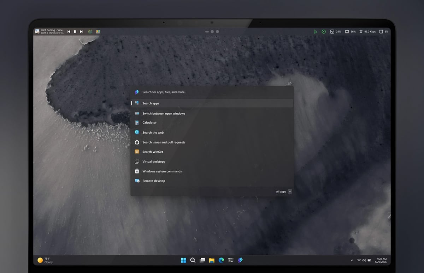Open taskbar Search magnifier
Viewport: 424px width, 273px height.
[x=193, y=260]
